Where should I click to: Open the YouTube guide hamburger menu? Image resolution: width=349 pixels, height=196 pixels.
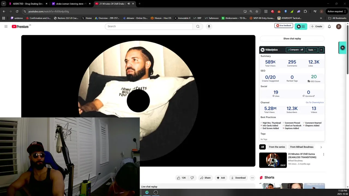click(6, 26)
